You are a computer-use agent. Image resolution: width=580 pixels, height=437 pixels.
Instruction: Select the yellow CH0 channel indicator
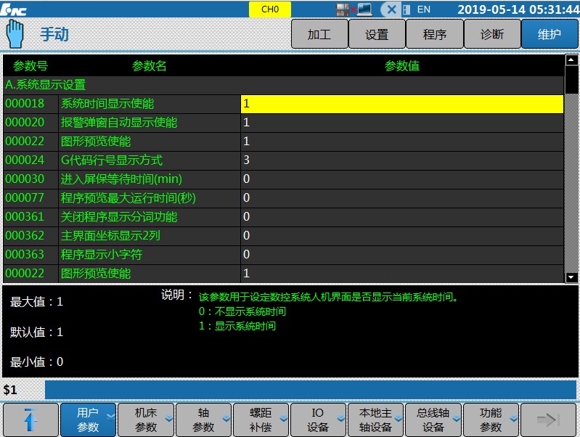269,9
